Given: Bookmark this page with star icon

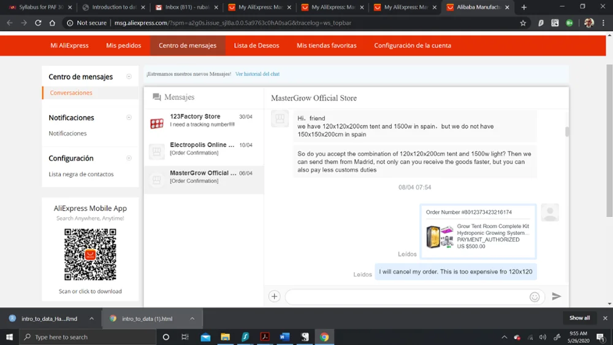Looking at the screenshot, I should (523, 23).
